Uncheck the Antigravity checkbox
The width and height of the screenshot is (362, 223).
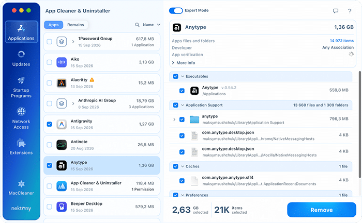[x=50, y=124]
